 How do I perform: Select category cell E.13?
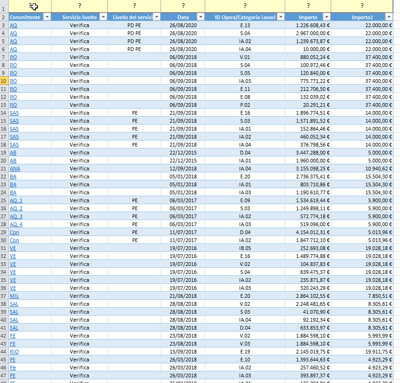(x=245, y=25)
